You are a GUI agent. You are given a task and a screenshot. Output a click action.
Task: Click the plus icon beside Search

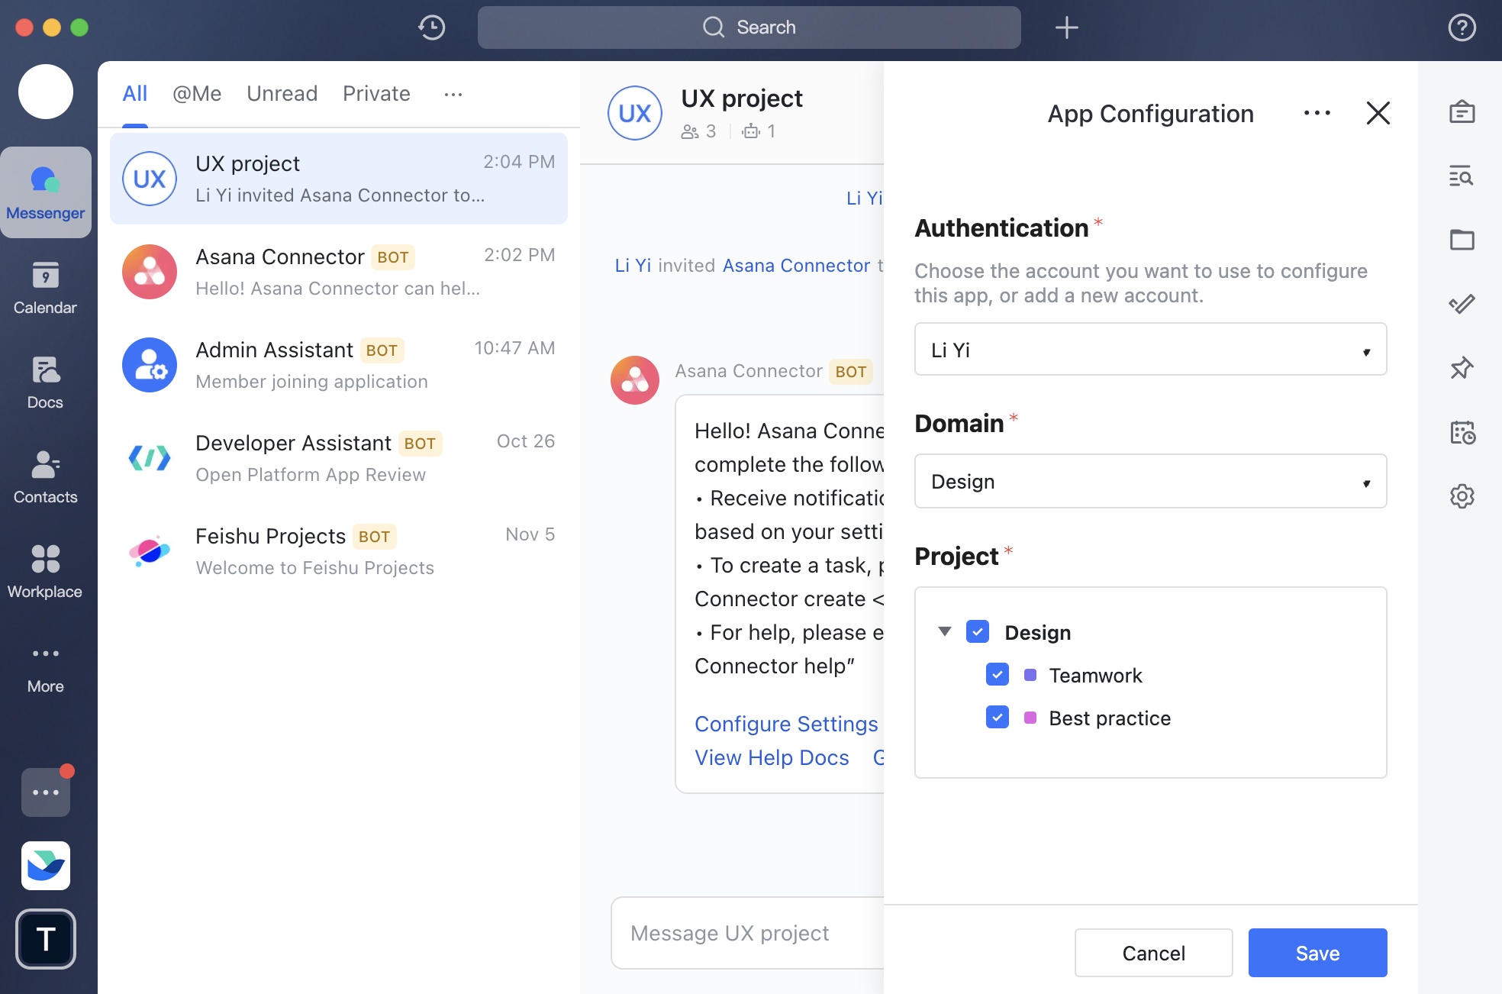(x=1066, y=27)
